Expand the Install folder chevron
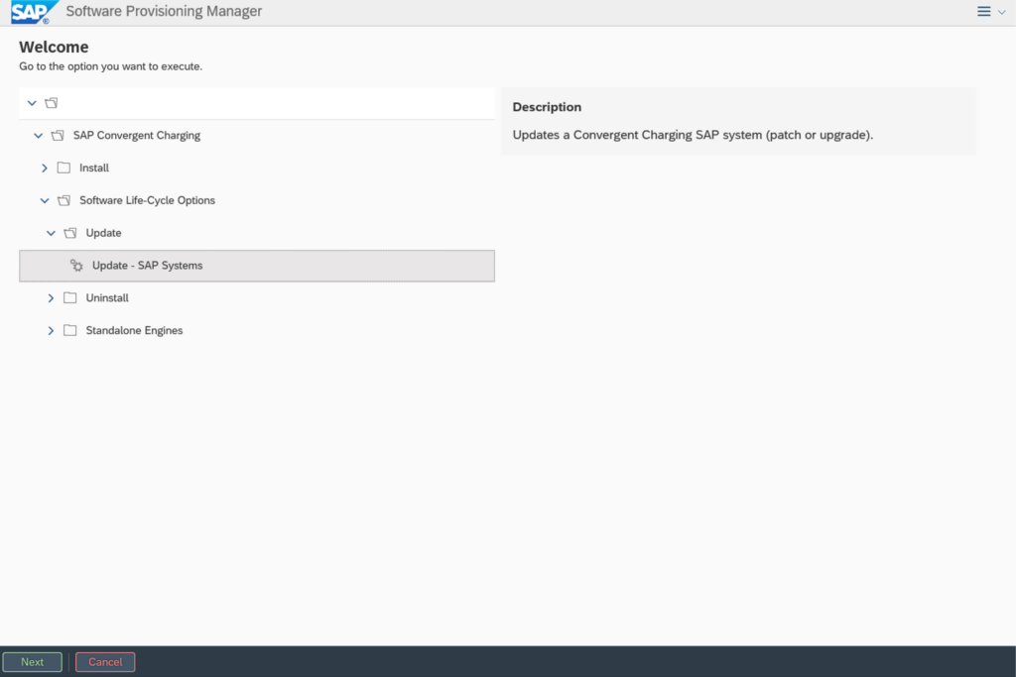Screen dimensions: 1016x677 pos(44,168)
